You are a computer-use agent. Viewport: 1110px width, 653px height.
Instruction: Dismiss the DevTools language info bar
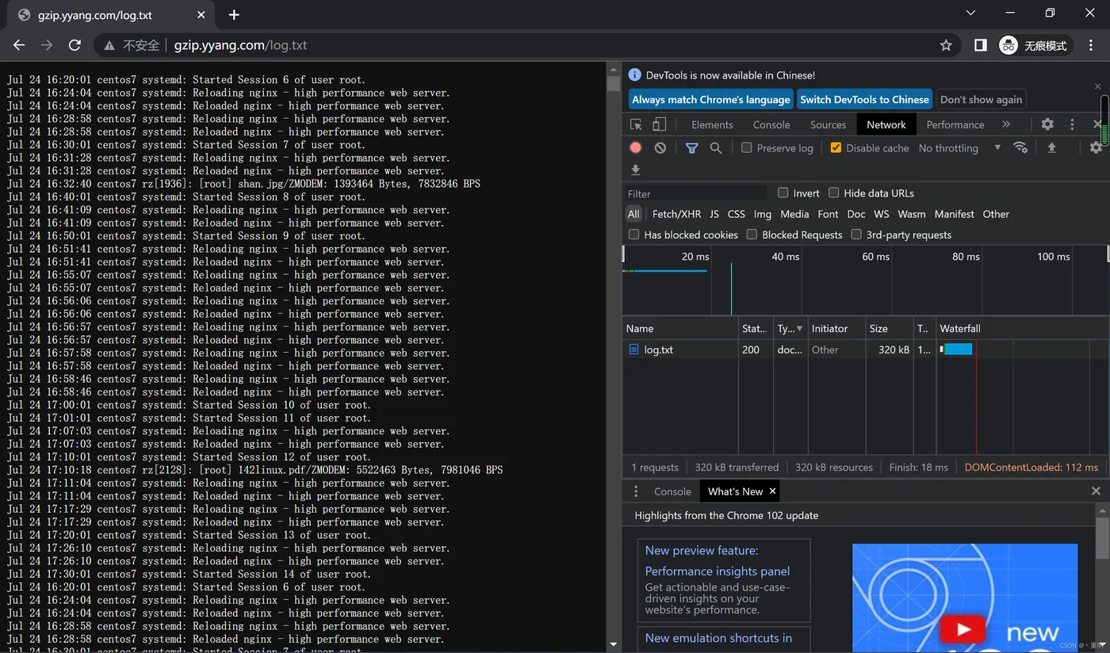tap(1097, 86)
